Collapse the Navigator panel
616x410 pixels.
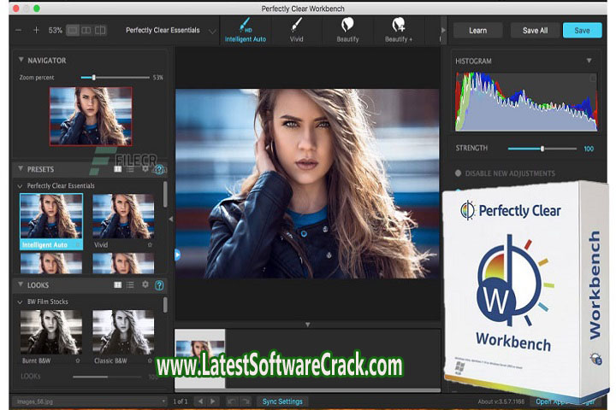coord(21,61)
